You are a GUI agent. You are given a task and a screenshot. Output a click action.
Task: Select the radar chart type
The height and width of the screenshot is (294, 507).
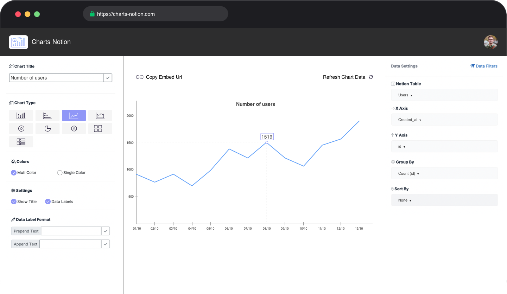click(74, 128)
